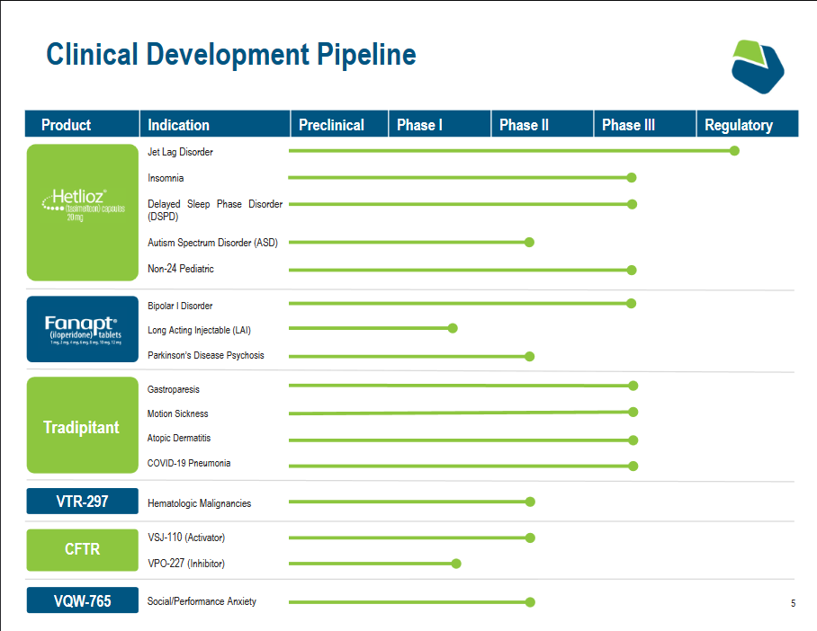Click the Phase I column header
This screenshot has width=817, height=631.
pos(440,124)
